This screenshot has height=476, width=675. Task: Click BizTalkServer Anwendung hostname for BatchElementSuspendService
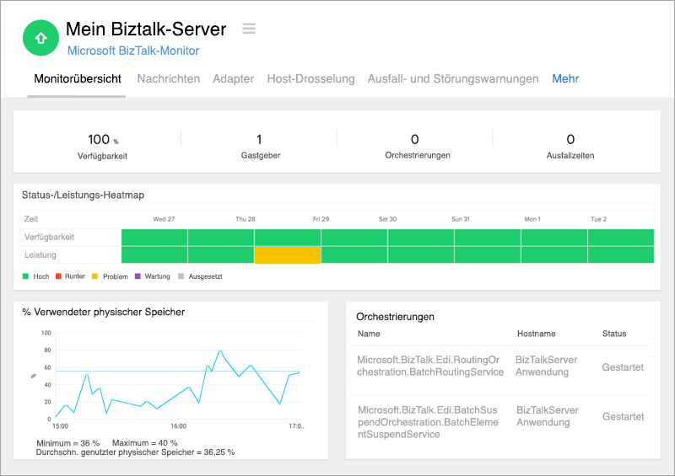547,416
